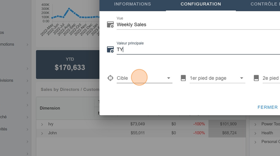The image size is (280, 156).
Task: Click the 1er pied de page icon
Action: tap(183, 78)
